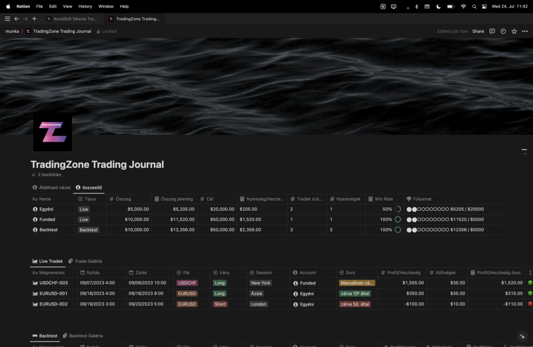This screenshot has width=533, height=347.
Task: Open the Window menu
Action: click(x=106, y=6)
